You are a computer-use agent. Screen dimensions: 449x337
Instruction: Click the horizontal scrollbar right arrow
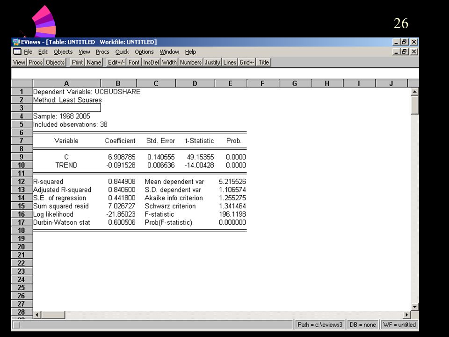coord(406,315)
